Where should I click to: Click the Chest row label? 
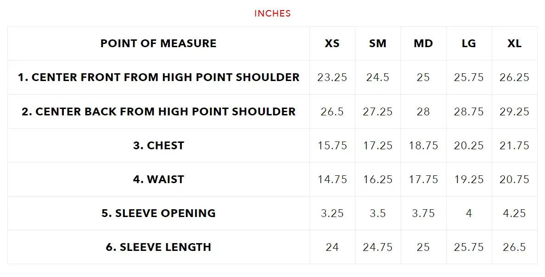(x=158, y=145)
